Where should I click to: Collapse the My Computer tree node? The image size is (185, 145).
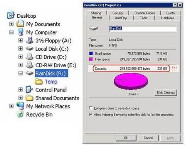click(x=11, y=32)
